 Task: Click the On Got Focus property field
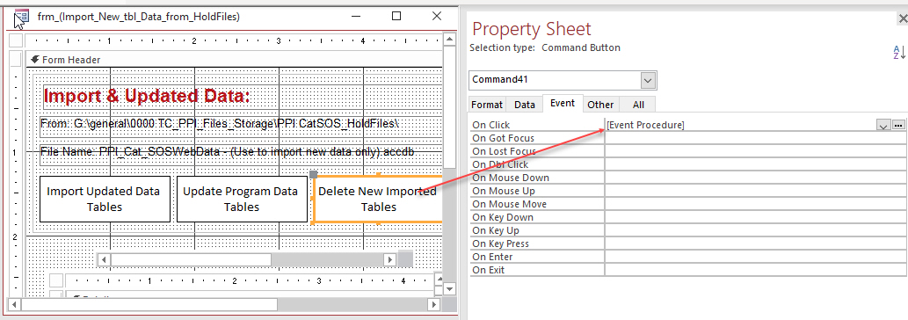(x=755, y=138)
